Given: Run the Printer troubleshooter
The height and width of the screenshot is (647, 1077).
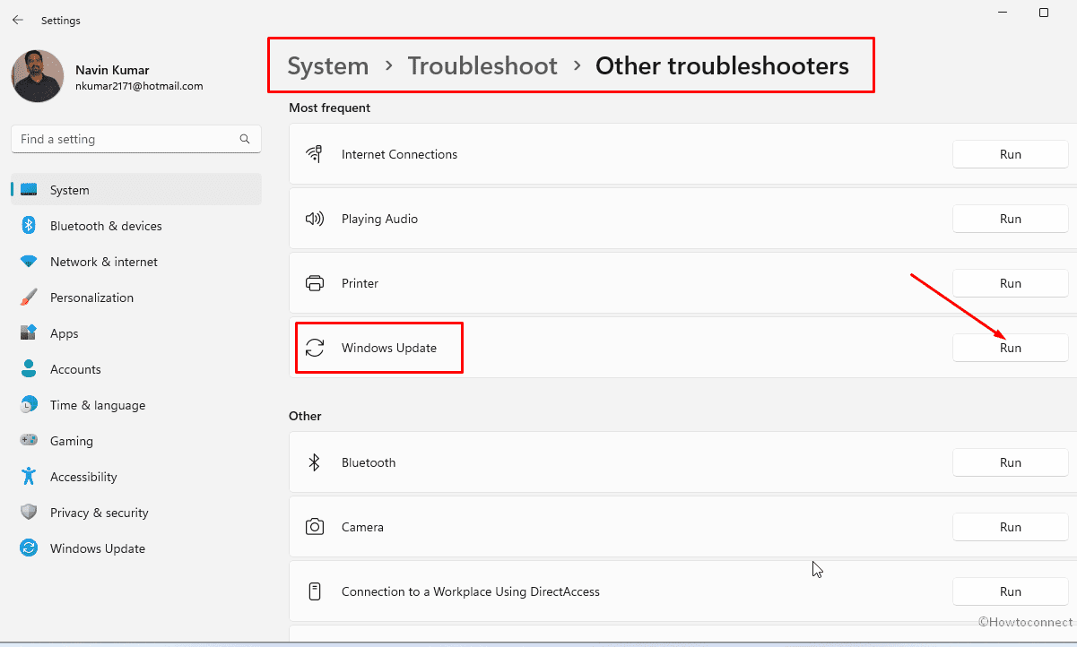Looking at the screenshot, I should pyautogui.click(x=1011, y=283).
